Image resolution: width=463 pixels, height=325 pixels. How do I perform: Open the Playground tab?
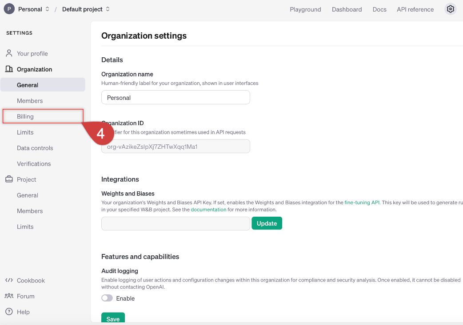point(305,9)
